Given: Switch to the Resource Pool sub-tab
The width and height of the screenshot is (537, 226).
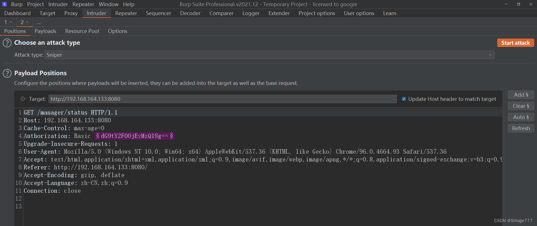Looking at the screenshot, I should pyautogui.click(x=82, y=31).
